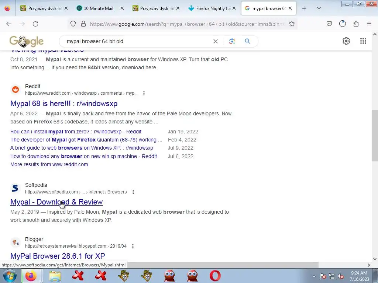The height and width of the screenshot is (283, 378).
Task: Open 'MyPal Browser 28.6.1 for XP' result
Action: (x=58, y=256)
